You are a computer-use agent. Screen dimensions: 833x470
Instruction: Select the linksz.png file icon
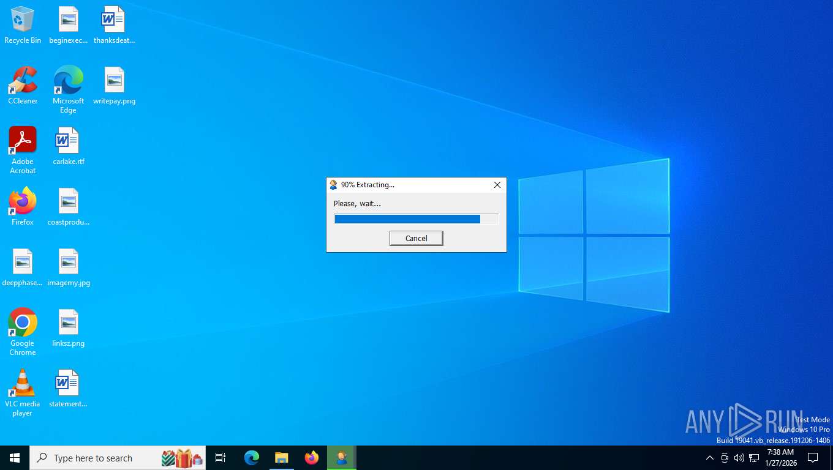click(x=69, y=328)
